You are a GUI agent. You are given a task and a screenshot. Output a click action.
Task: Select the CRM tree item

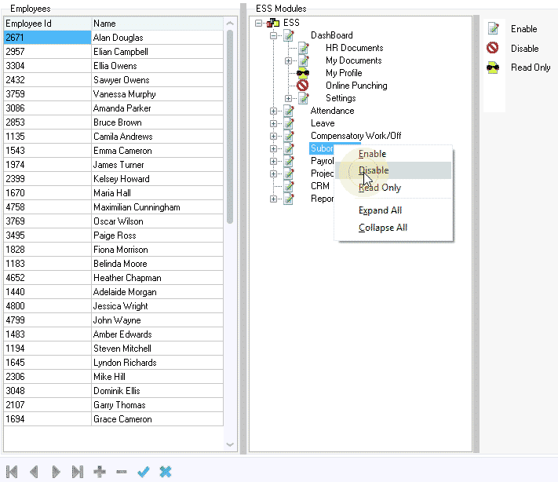tap(320, 186)
